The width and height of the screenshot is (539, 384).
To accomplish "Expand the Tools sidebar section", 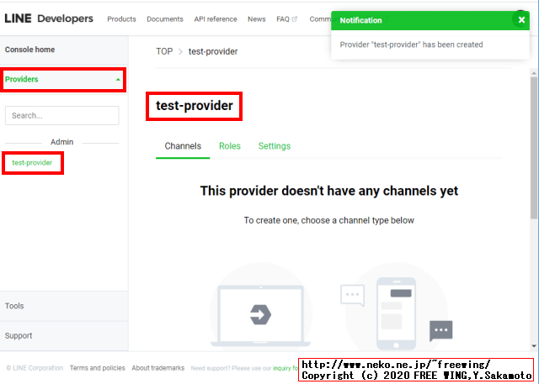I will [x=64, y=306].
